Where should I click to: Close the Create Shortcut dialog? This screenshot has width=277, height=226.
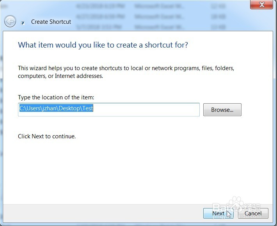click(x=262, y=5)
